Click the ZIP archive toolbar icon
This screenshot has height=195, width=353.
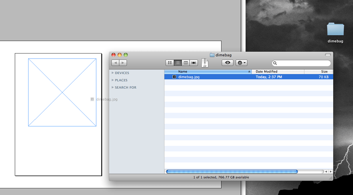(205, 63)
